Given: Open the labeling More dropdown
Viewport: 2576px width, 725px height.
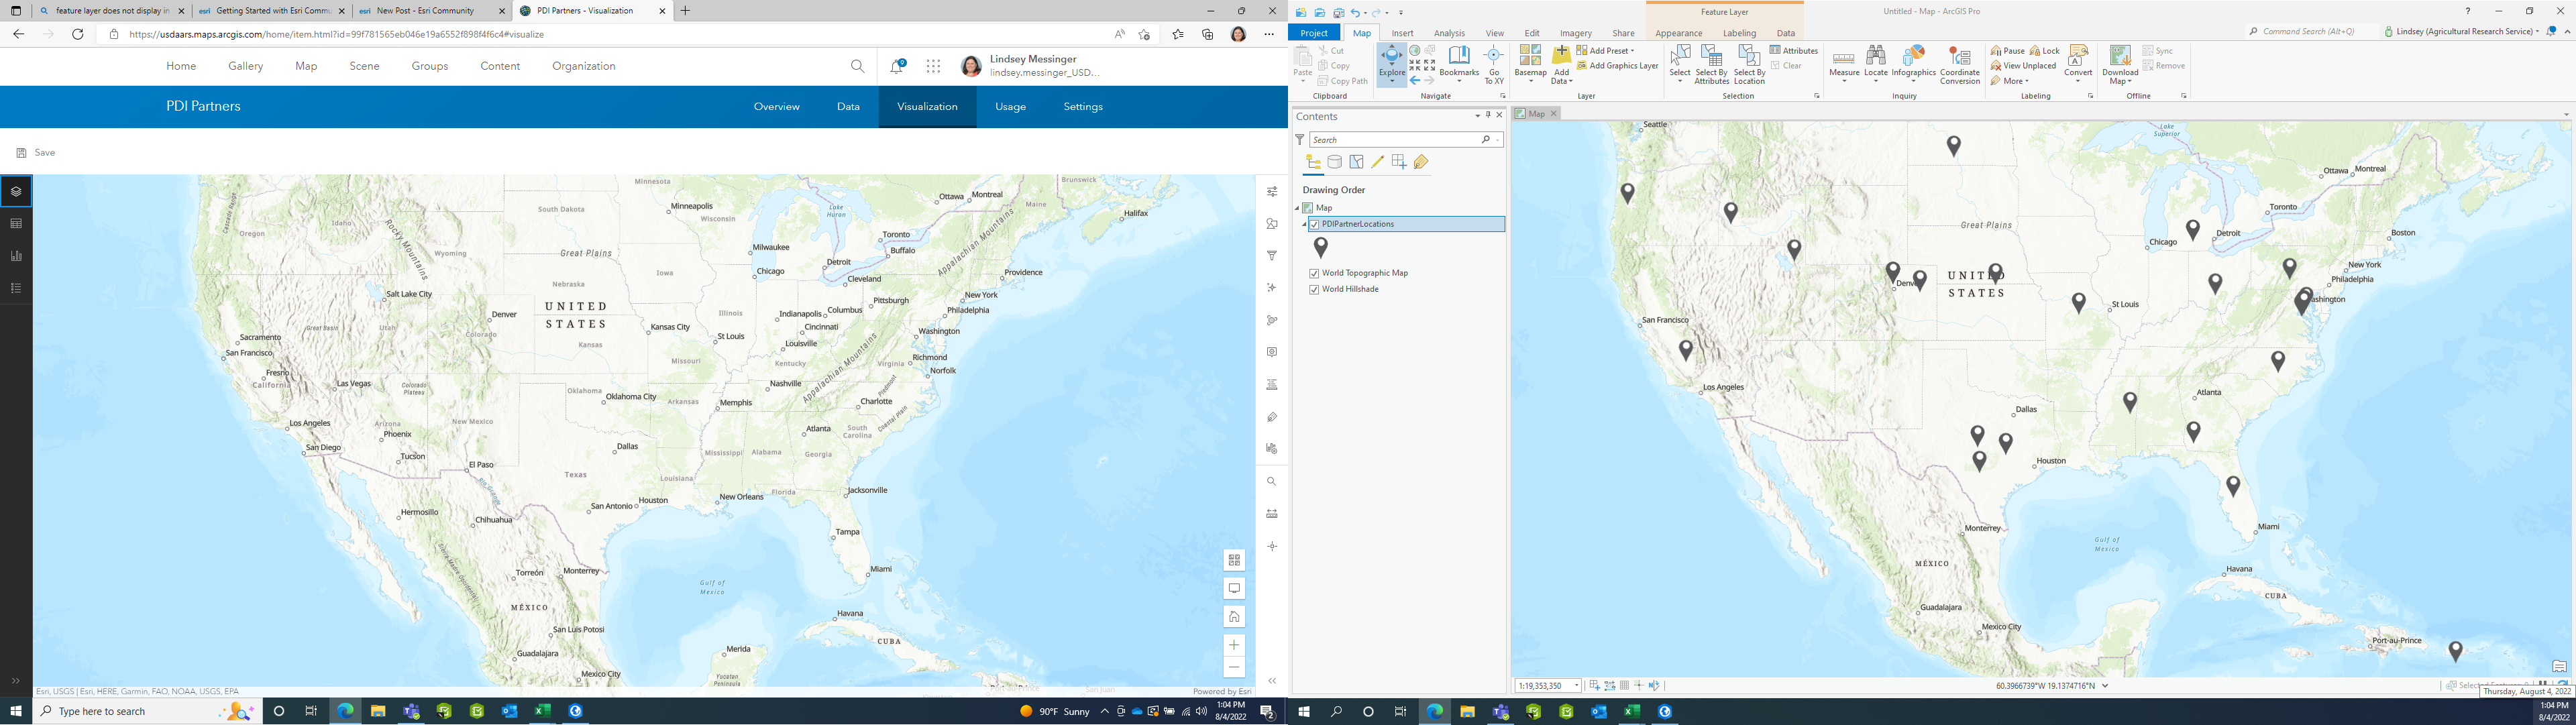Looking at the screenshot, I should [x=2010, y=81].
